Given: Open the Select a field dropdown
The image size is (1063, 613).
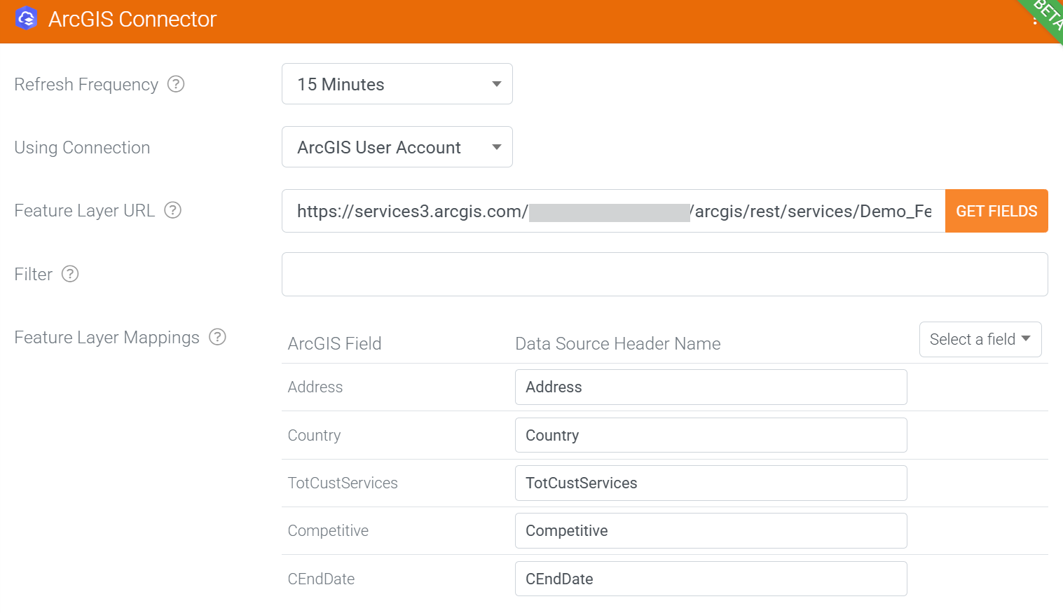Looking at the screenshot, I should 980,339.
